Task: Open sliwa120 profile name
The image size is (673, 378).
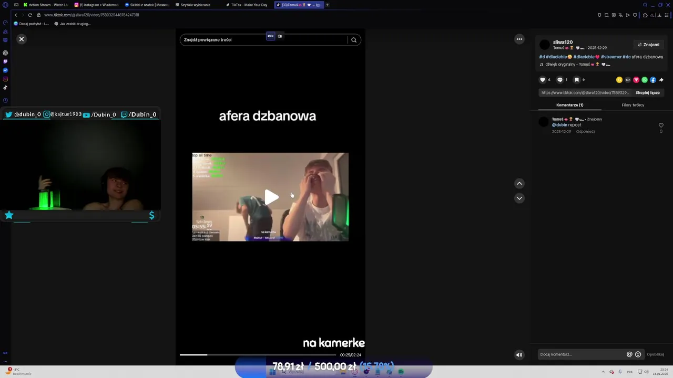Action: 563,42
